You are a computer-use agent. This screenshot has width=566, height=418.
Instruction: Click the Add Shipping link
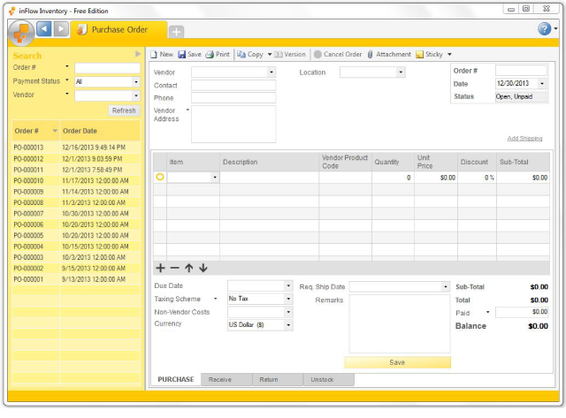(524, 139)
